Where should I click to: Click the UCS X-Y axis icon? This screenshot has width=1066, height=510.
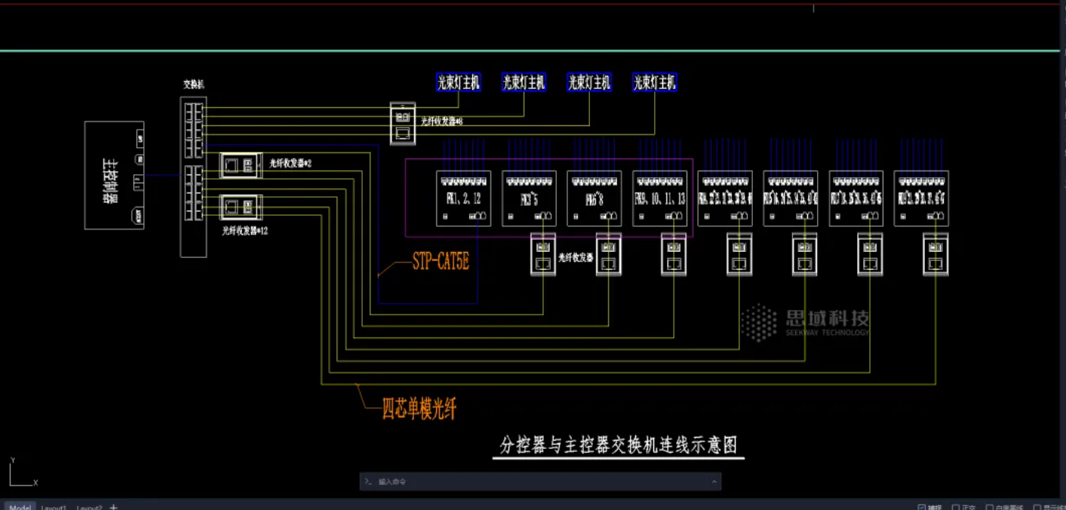[x=23, y=472]
